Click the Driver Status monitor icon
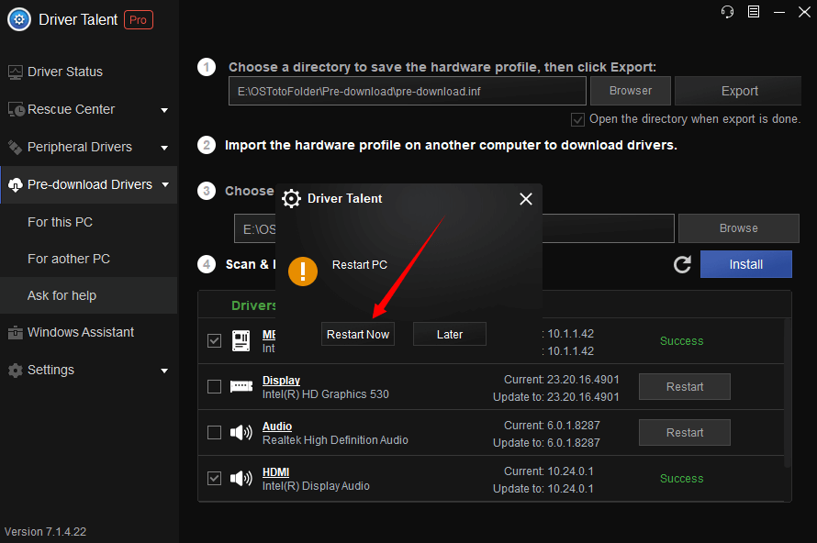The image size is (817, 543). click(x=15, y=72)
